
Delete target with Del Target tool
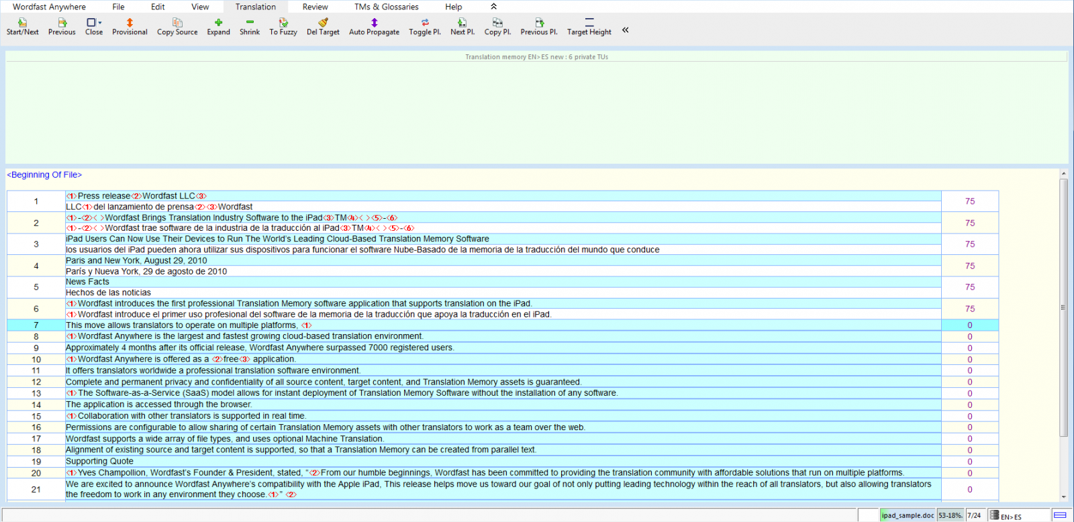(323, 27)
